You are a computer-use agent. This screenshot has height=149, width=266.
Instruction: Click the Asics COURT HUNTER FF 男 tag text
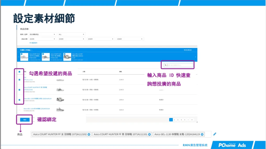121,134
